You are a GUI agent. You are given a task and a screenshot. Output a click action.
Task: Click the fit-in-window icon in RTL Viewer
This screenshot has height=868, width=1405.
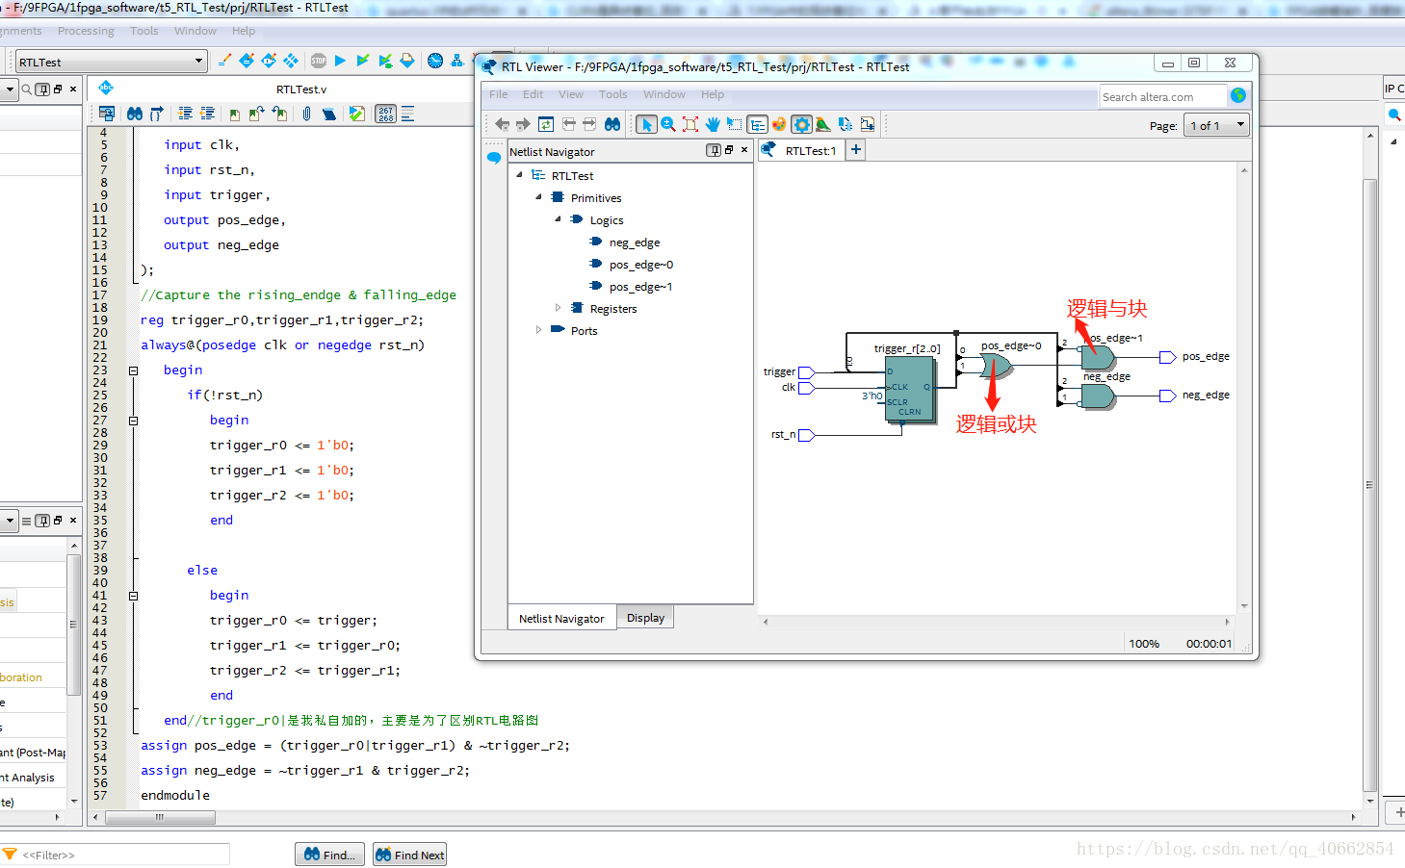point(690,124)
